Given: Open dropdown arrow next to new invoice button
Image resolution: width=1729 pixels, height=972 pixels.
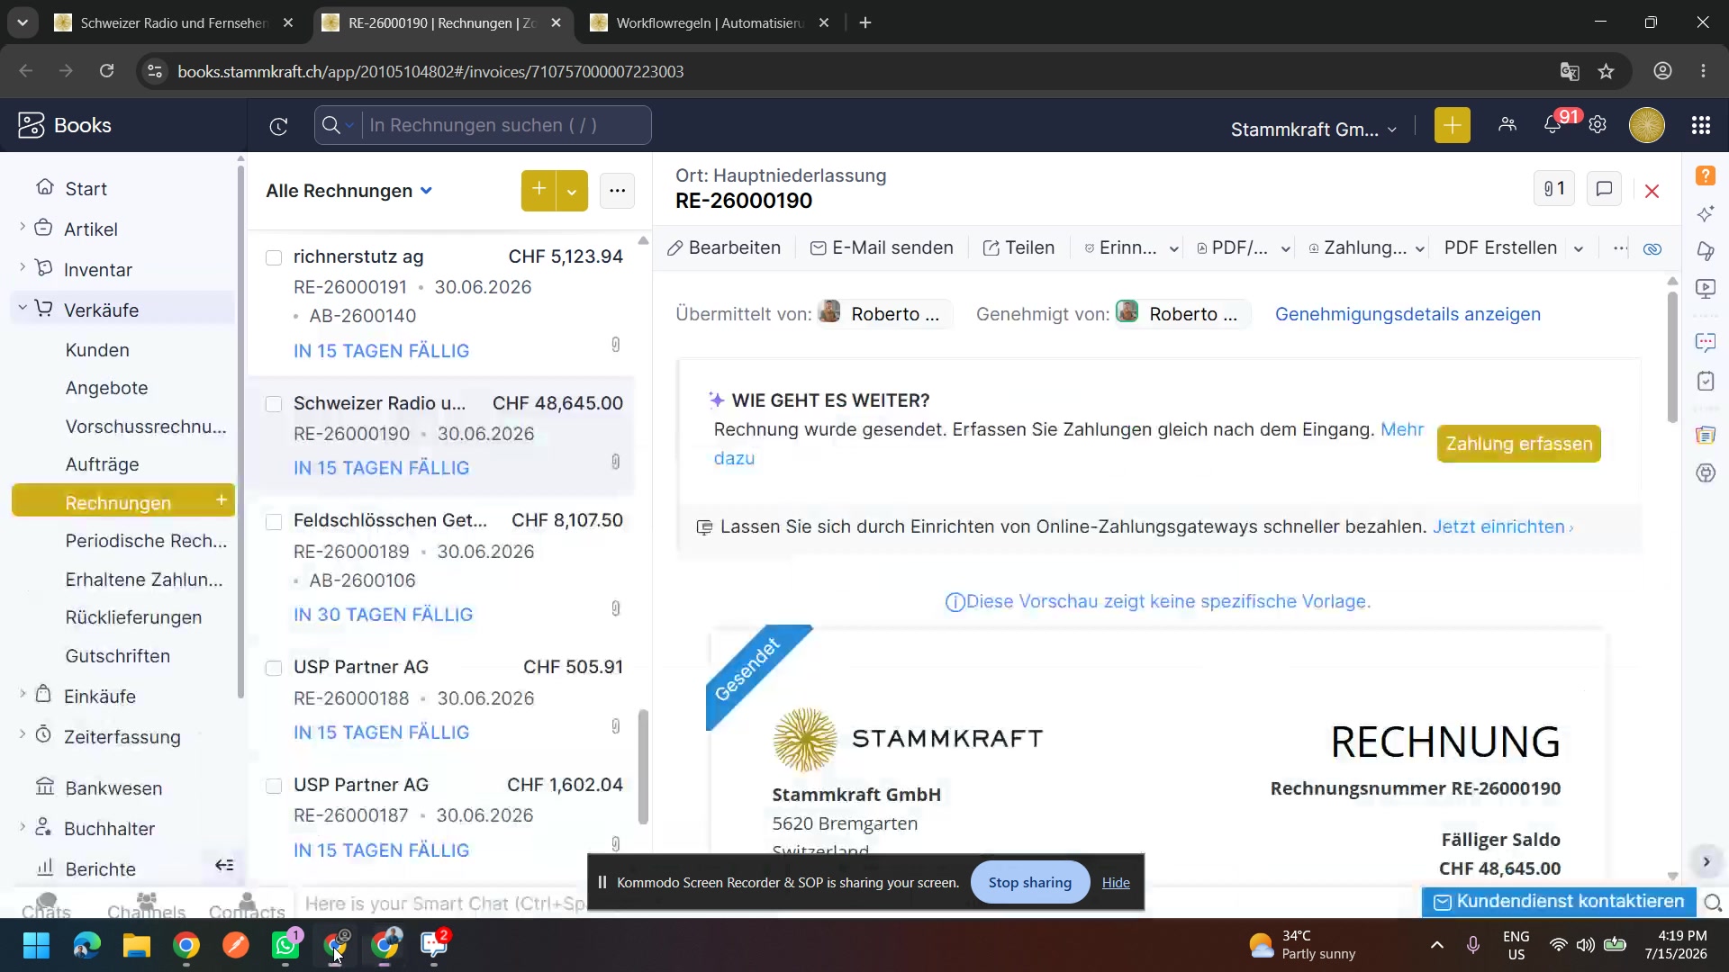Looking at the screenshot, I should click(572, 191).
